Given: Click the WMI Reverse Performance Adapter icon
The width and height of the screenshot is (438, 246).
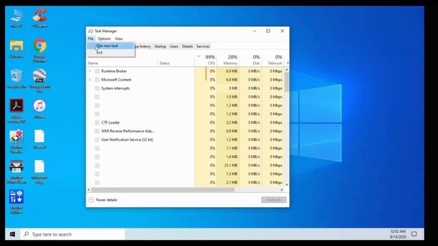Looking at the screenshot, I should tap(97, 131).
